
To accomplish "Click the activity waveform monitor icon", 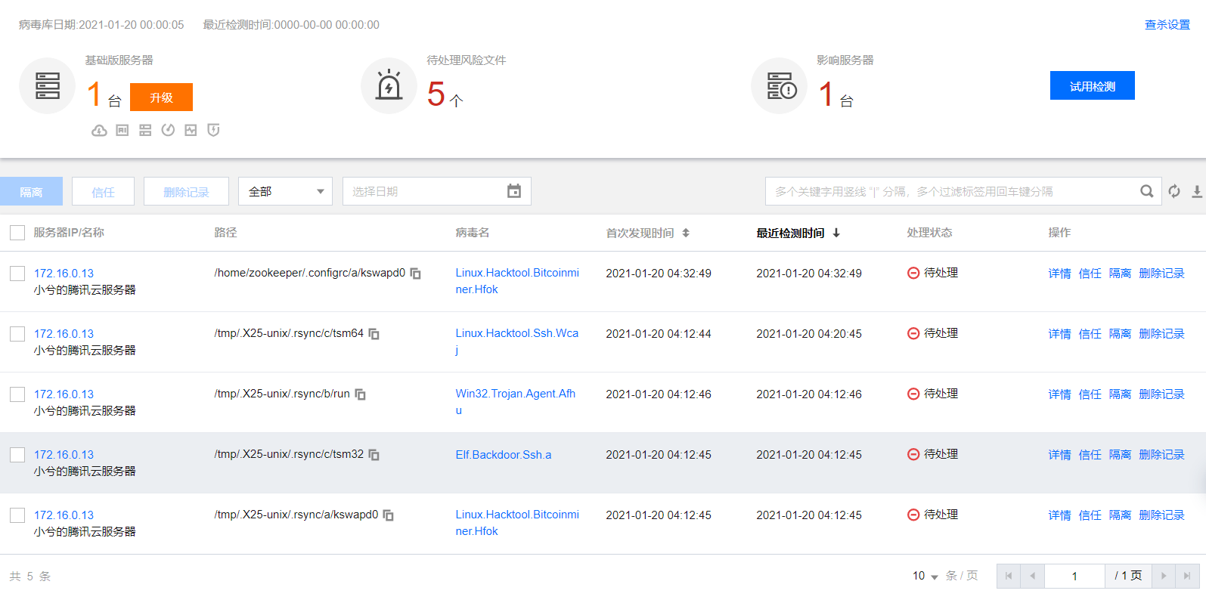I will pyautogui.click(x=191, y=131).
